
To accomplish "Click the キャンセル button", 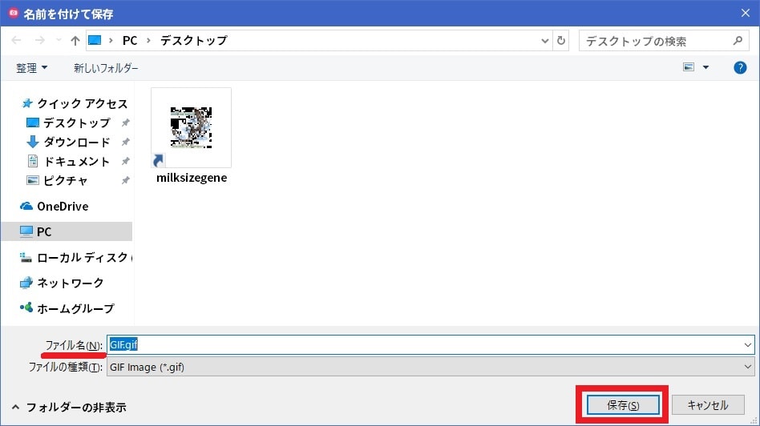I will 708,405.
